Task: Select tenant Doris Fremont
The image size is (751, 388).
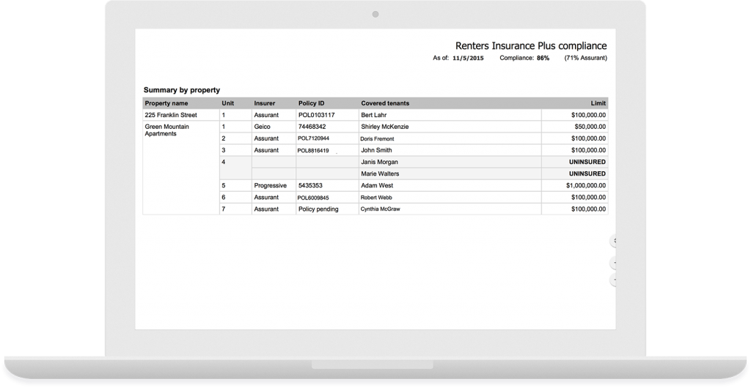Action: [377, 138]
